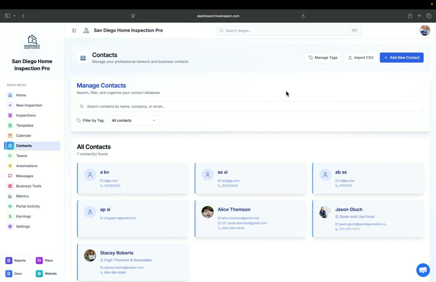The height and width of the screenshot is (282, 436).
Task: Reload the page in browser
Action: [x=303, y=16]
